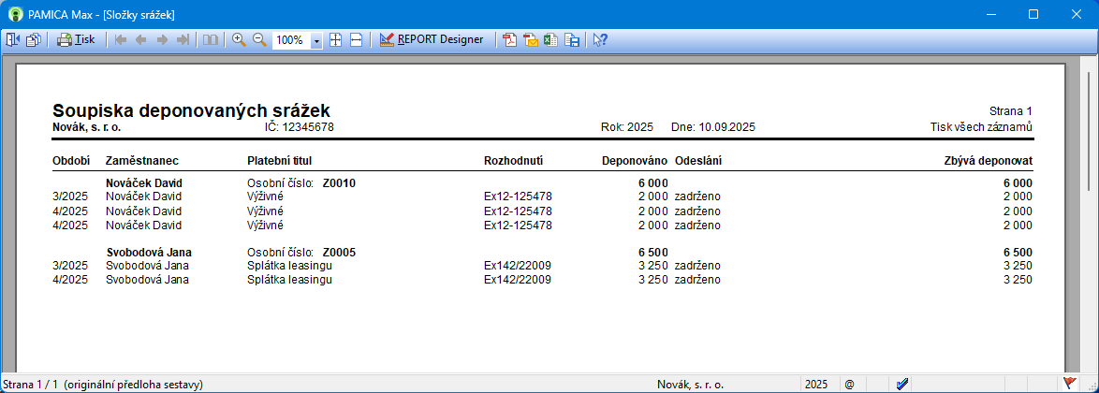This screenshot has height=393, width=1099.
Task: Open the context help pointer
Action: (600, 40)
